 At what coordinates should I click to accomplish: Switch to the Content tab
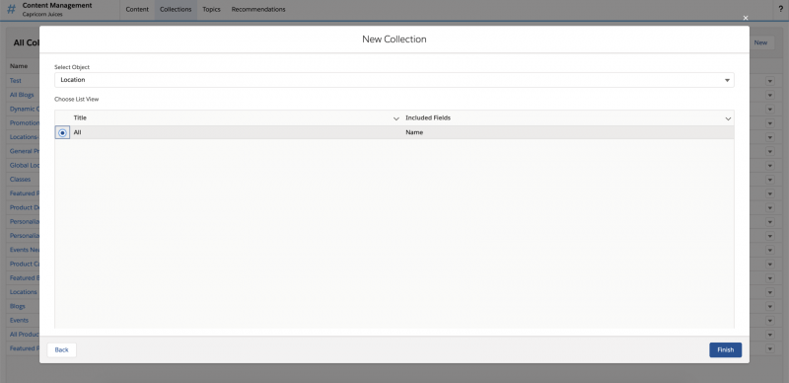coord(137,9)
